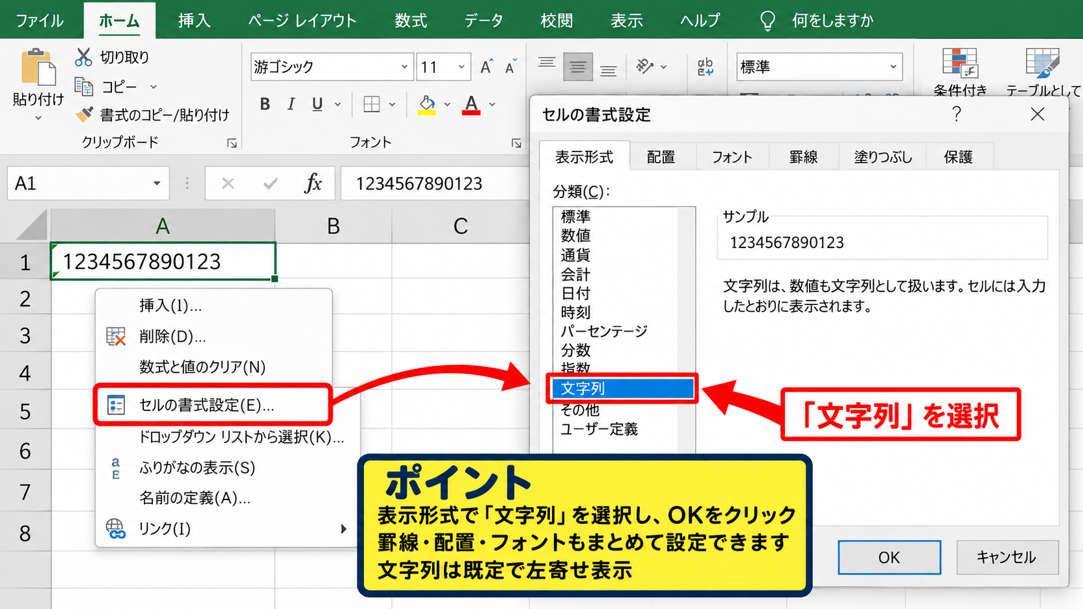Open the font size 11 dropdown
The height and width of the screenshot is (609, 1083).
pos(461,67)
